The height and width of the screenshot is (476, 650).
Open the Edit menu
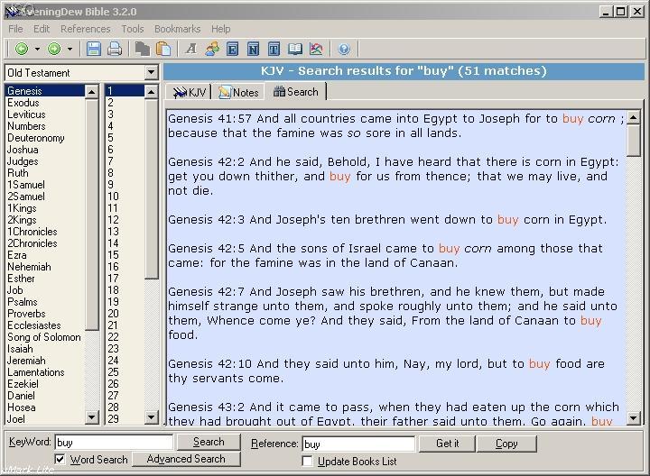42,29
